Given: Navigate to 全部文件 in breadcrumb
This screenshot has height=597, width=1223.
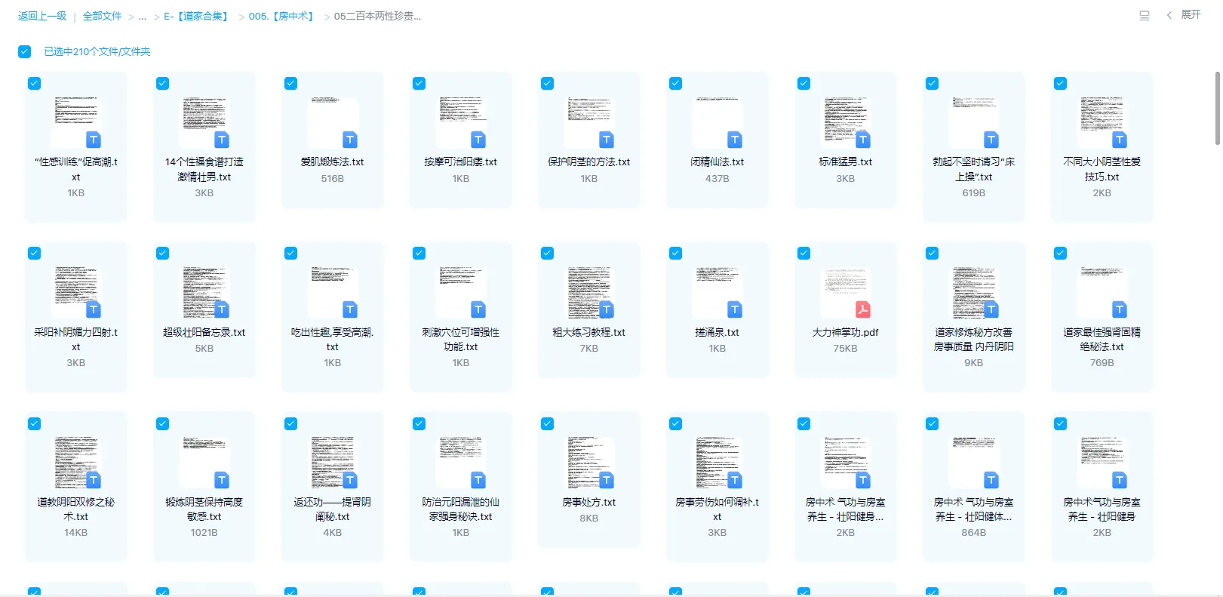Looking at the screenshot, I should click(x=102, y=16).
